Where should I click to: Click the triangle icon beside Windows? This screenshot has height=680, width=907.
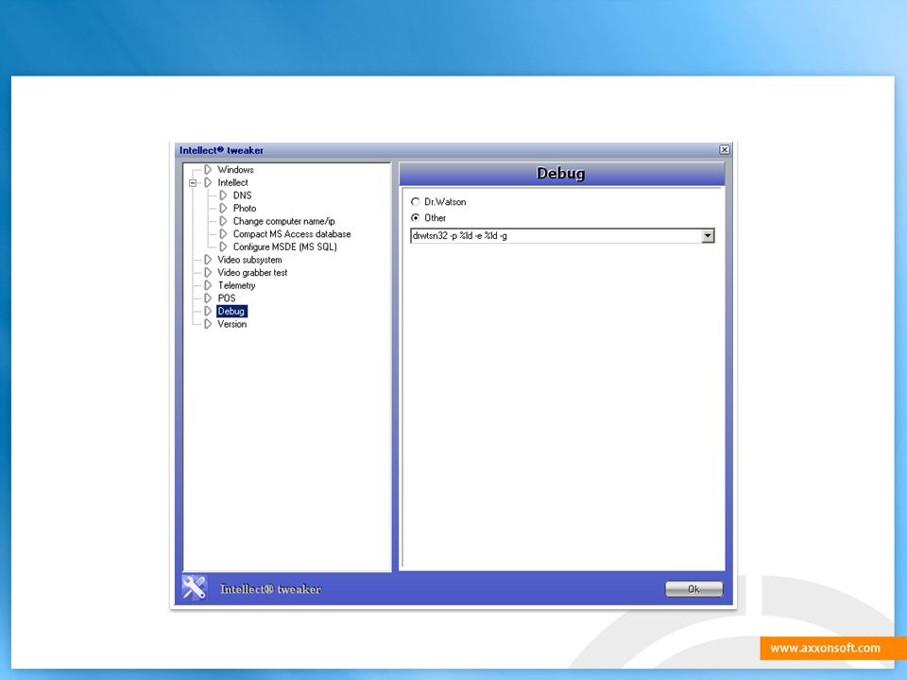point(208,169)
